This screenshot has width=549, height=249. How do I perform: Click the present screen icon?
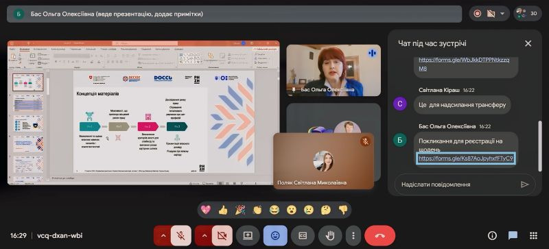click(x=248, y=236)
